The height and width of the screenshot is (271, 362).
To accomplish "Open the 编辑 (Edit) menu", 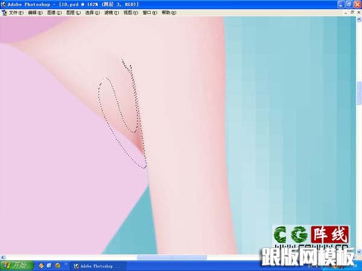I will point(36,12).
